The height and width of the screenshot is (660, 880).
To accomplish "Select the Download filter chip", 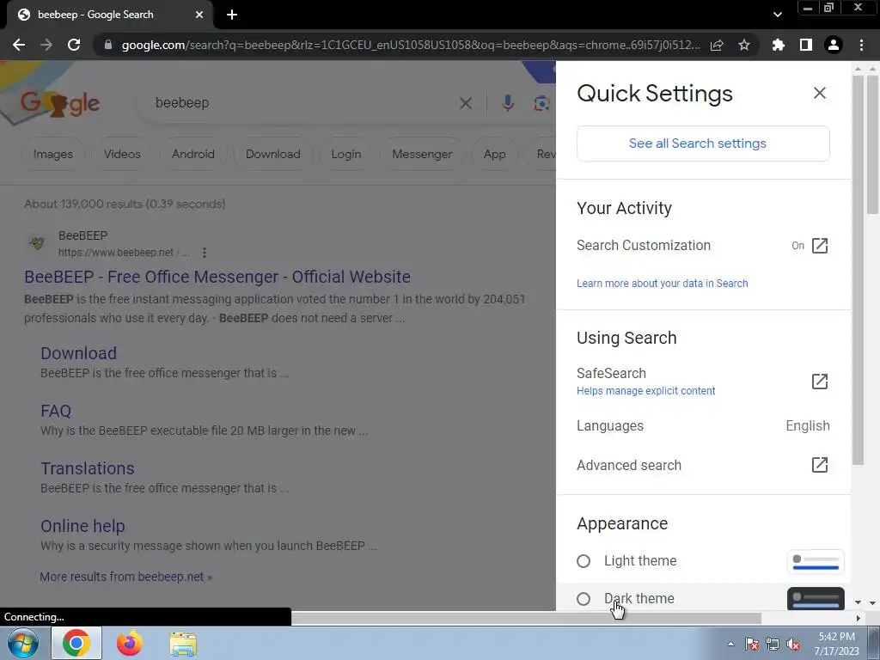I will (x=272, y=154).
